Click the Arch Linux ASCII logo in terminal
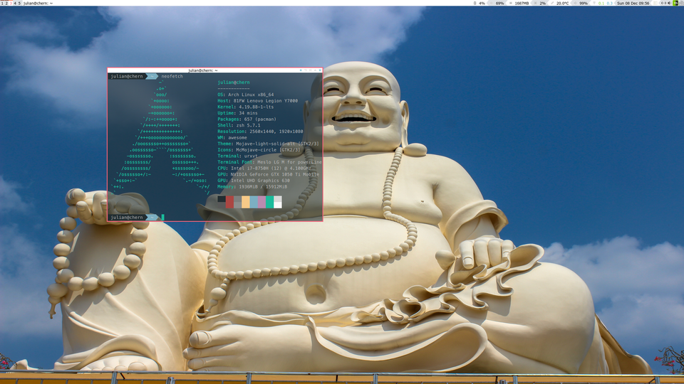This screenshot has width=684, height=384. 160,137
